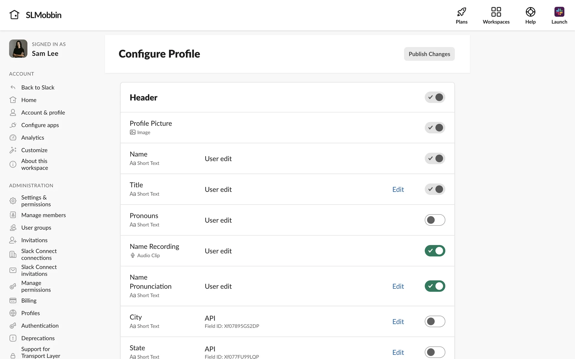
Task: Toggle the Header section switch
Action: tap(435, 98)
